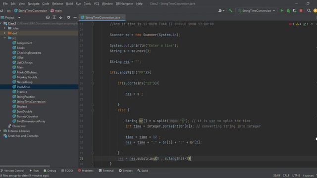
Task: Open StringTimeConversion in project tree
Action: point(31,101)
